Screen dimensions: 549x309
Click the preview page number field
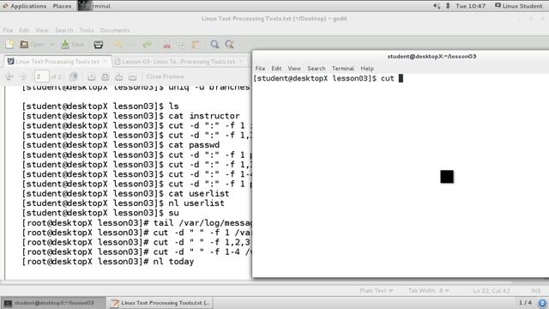click(41, 76)
